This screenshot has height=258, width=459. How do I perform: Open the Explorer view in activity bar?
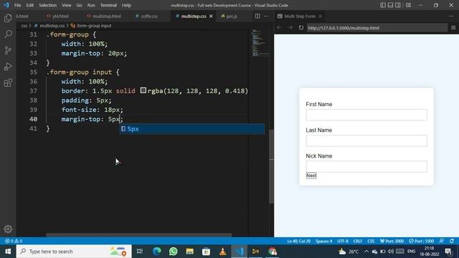coord(8,18)
